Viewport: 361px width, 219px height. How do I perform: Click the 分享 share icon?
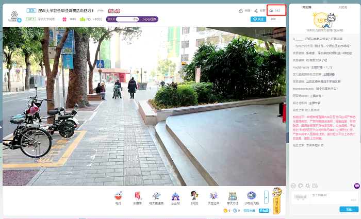[260, 10]
